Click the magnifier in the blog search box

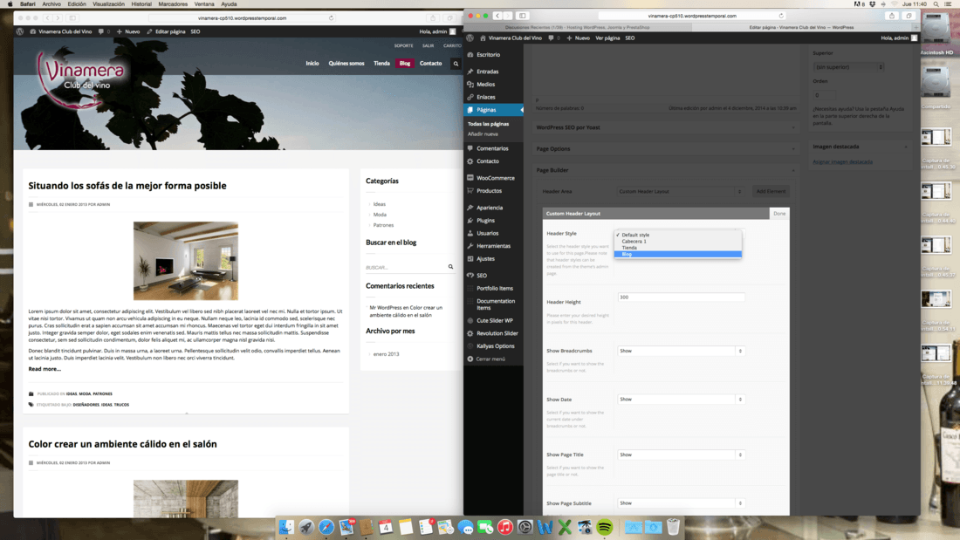click(450, 267)
